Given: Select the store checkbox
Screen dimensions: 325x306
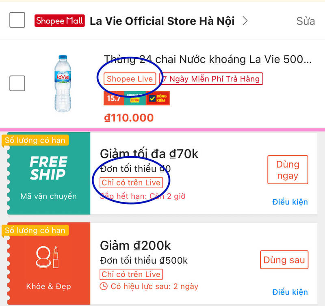Looking at the screenshot, I should coord(17,19).
